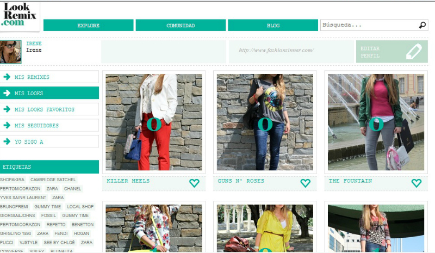Select the PUCCI tag

click(x=7, y=243)
